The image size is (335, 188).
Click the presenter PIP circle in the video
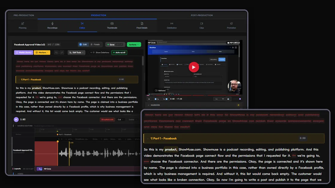[234, 86]
